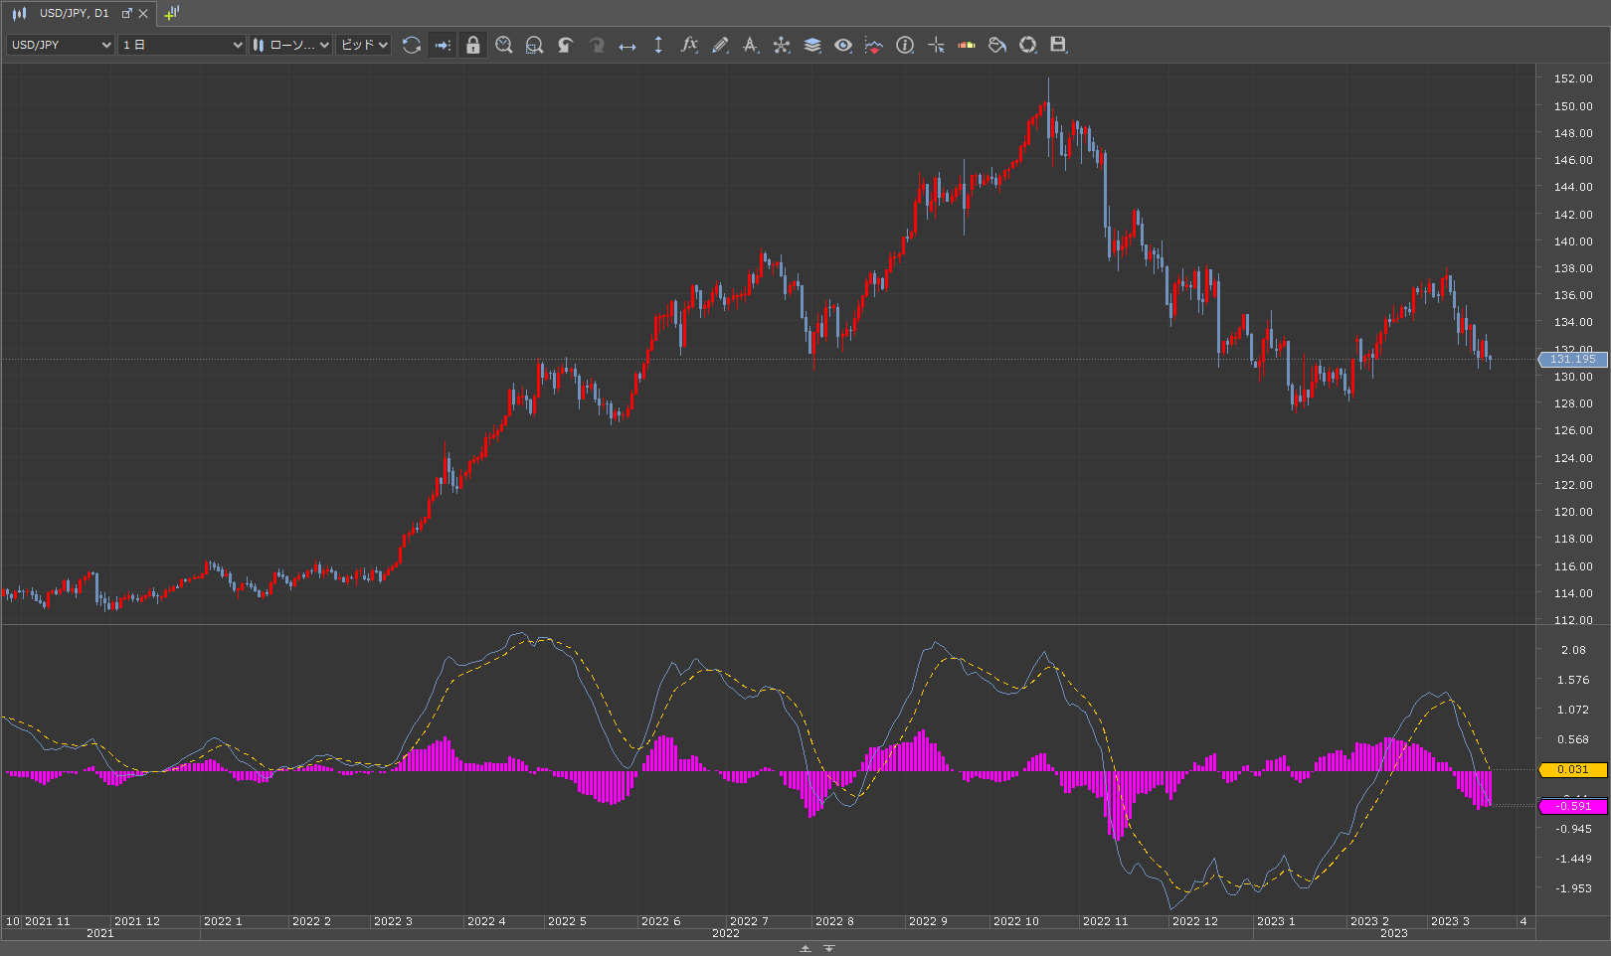The height and width of the screenshot is (956, 1611).
Task: Toggle the auto-shift chart button
Action: [x=443, y=45]
